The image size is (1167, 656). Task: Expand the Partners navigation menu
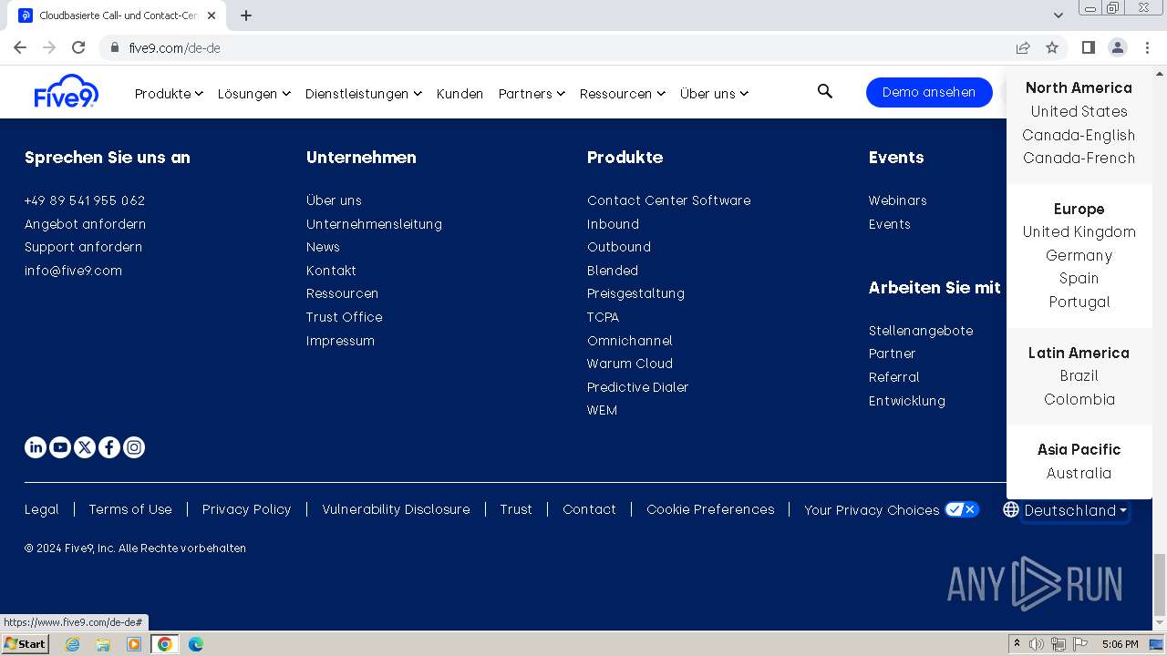pos(532,94)
